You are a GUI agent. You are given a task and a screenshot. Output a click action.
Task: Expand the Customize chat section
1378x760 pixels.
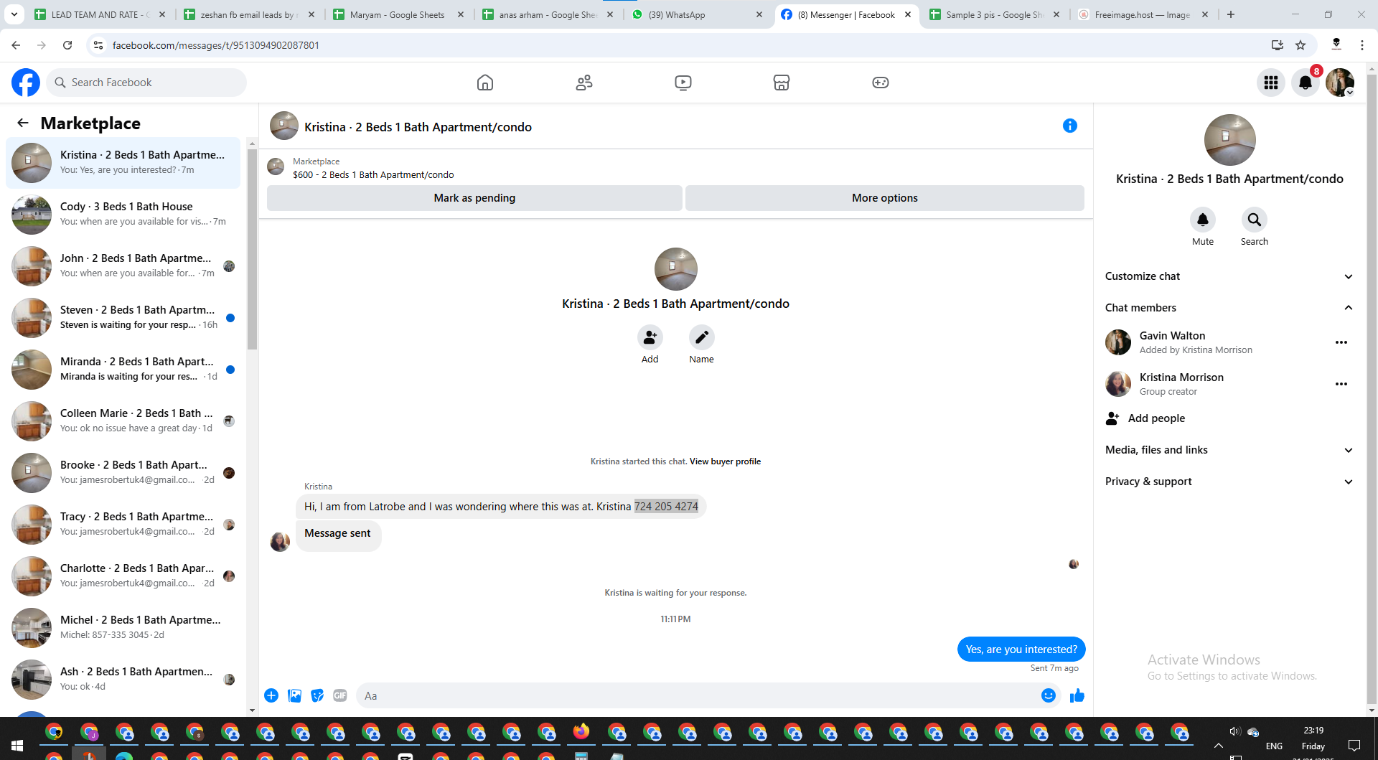(x=1229, y=276)
